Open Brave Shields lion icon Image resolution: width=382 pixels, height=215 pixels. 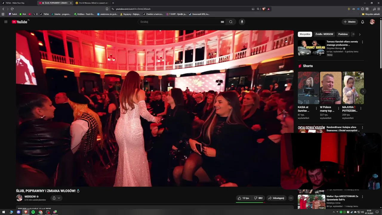pos(264,9)
